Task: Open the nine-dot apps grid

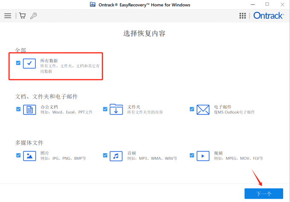Action: (x=243, y=16)
